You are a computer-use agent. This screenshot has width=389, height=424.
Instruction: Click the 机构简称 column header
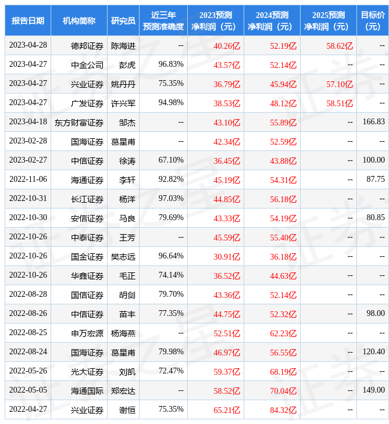tap(79, 20)
